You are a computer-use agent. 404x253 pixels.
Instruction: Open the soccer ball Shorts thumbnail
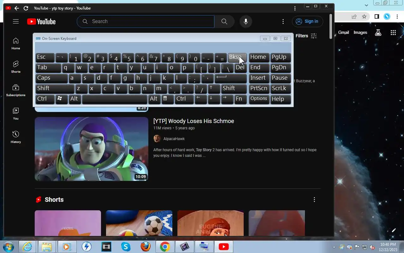139,223
